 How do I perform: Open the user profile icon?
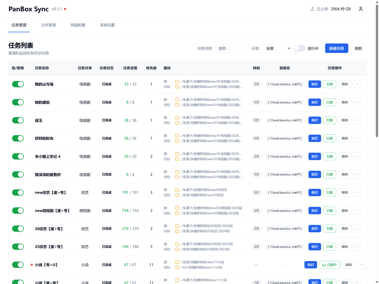361,9
